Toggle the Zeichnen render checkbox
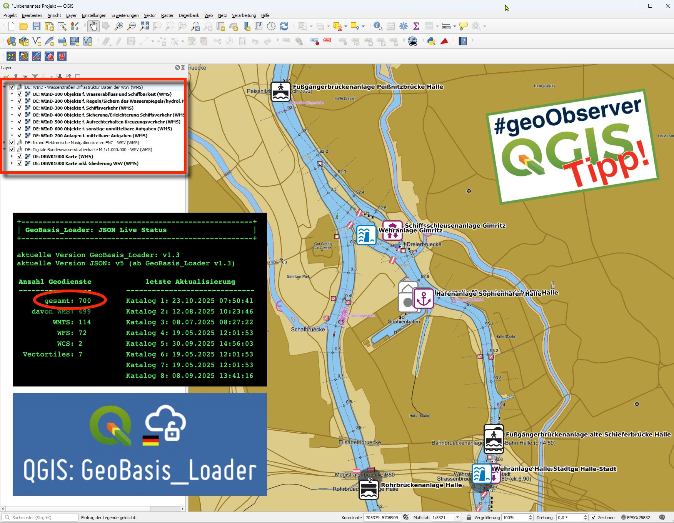This screenshot has width=674, height=523. [594, 518]
